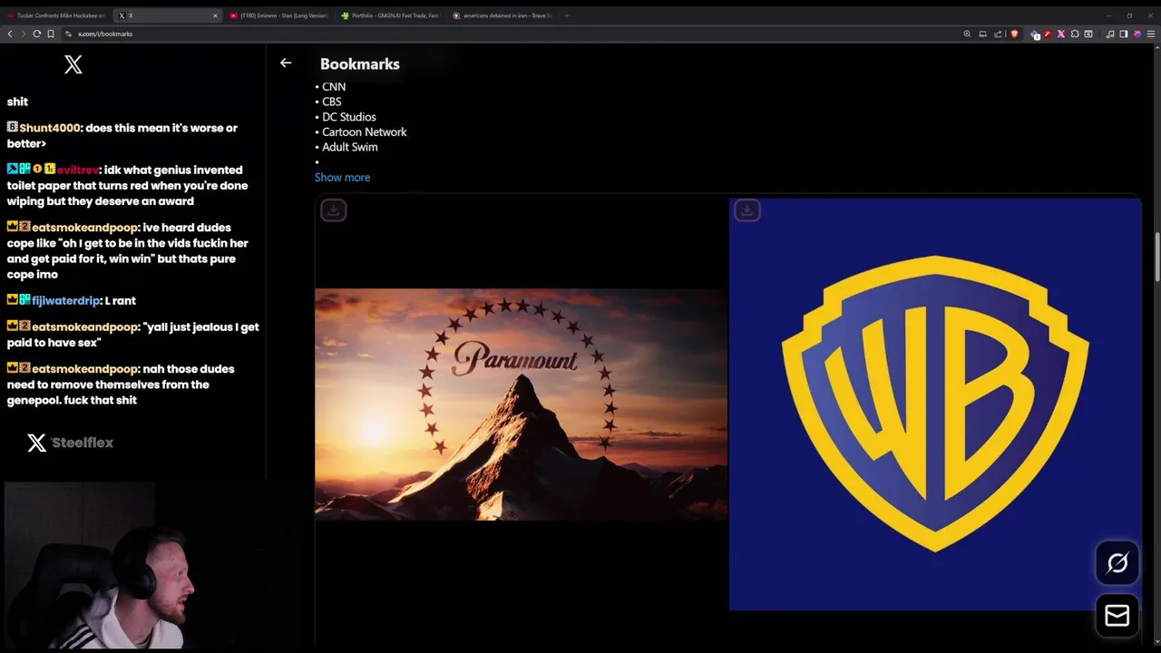Click the bookmark page icon in the toolbar
Image resolution: width=1161 pixels, height=653 pixels.
(x=51, y=34)
